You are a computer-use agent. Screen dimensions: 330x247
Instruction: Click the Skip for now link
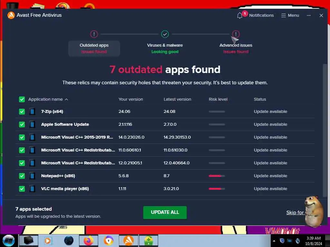295,213
